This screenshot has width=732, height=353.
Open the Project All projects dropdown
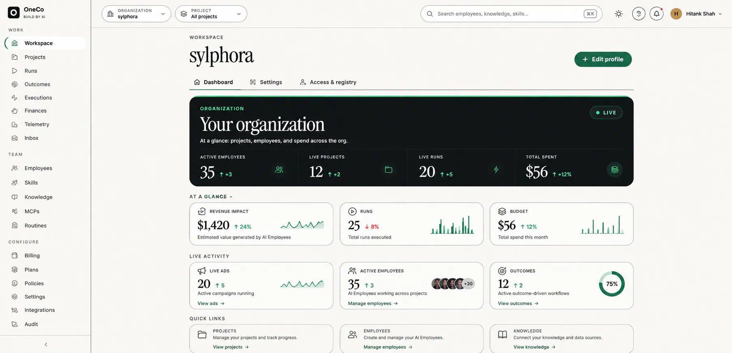tap(211, 14)
